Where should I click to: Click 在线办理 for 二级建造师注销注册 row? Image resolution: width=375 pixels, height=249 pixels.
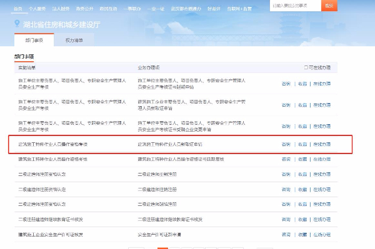322,190
